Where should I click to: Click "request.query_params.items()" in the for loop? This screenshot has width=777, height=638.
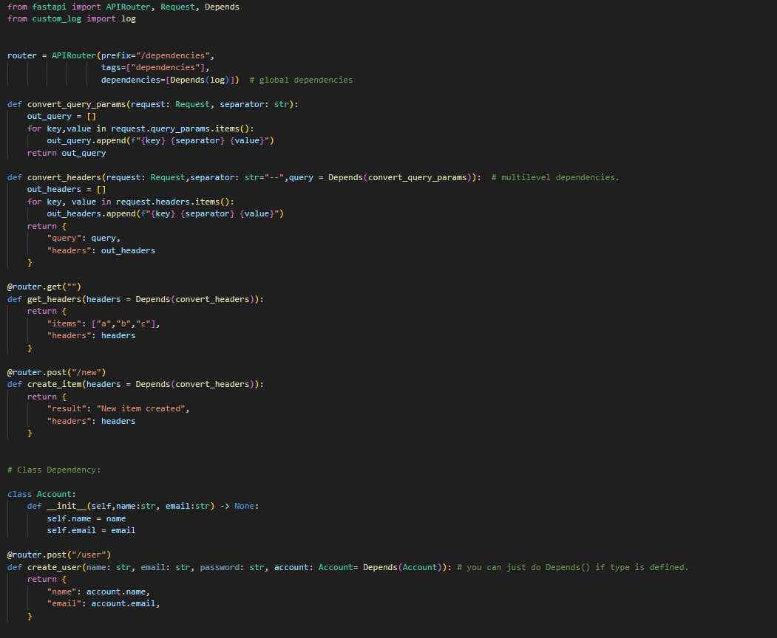[x=180, y=128]
